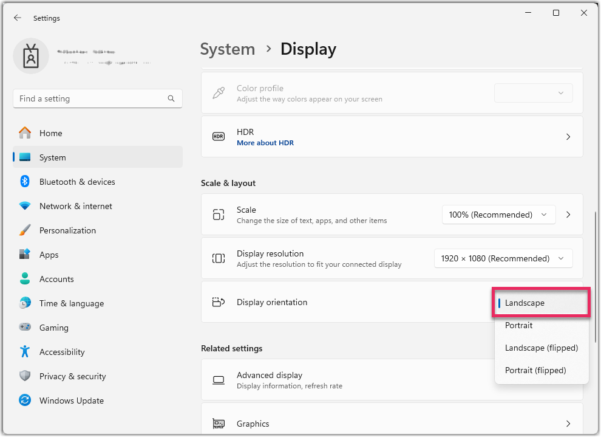Click the More about HDR link
Viewport: 601px width, 437px height.
265,142
